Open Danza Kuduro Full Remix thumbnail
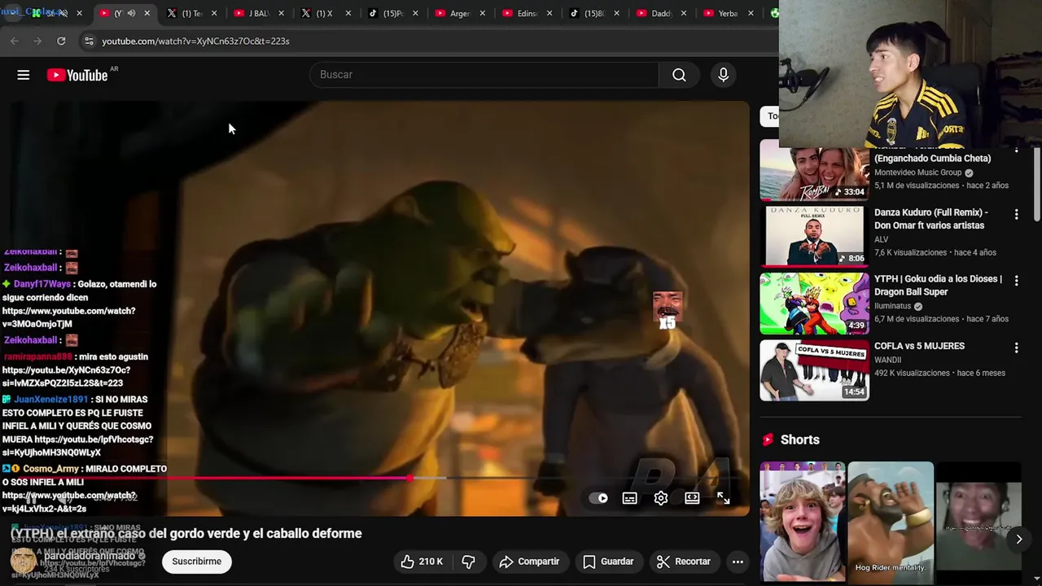The width and height of the screenshot is (1042, 586). click(814, 236)
